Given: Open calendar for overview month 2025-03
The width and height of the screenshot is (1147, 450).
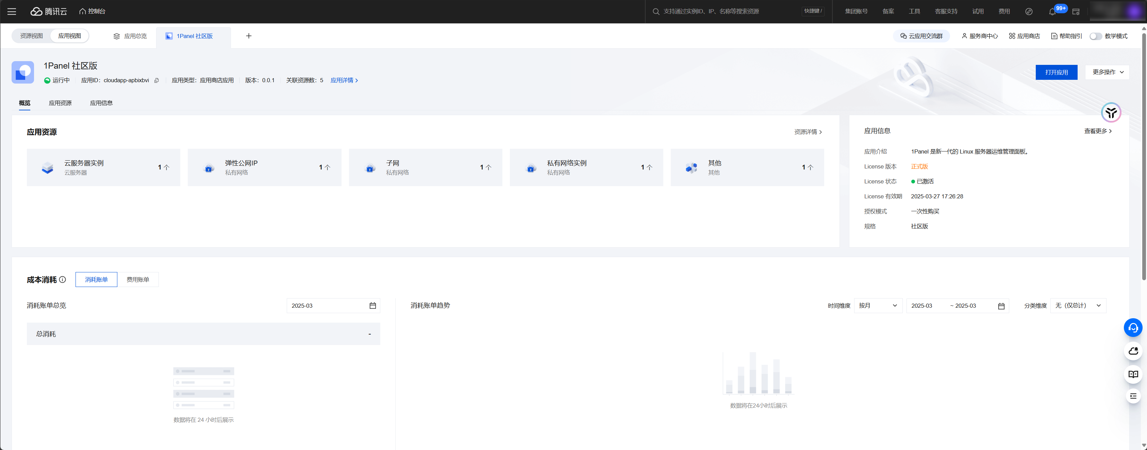Looking at the screenshot, I should 373,306.
